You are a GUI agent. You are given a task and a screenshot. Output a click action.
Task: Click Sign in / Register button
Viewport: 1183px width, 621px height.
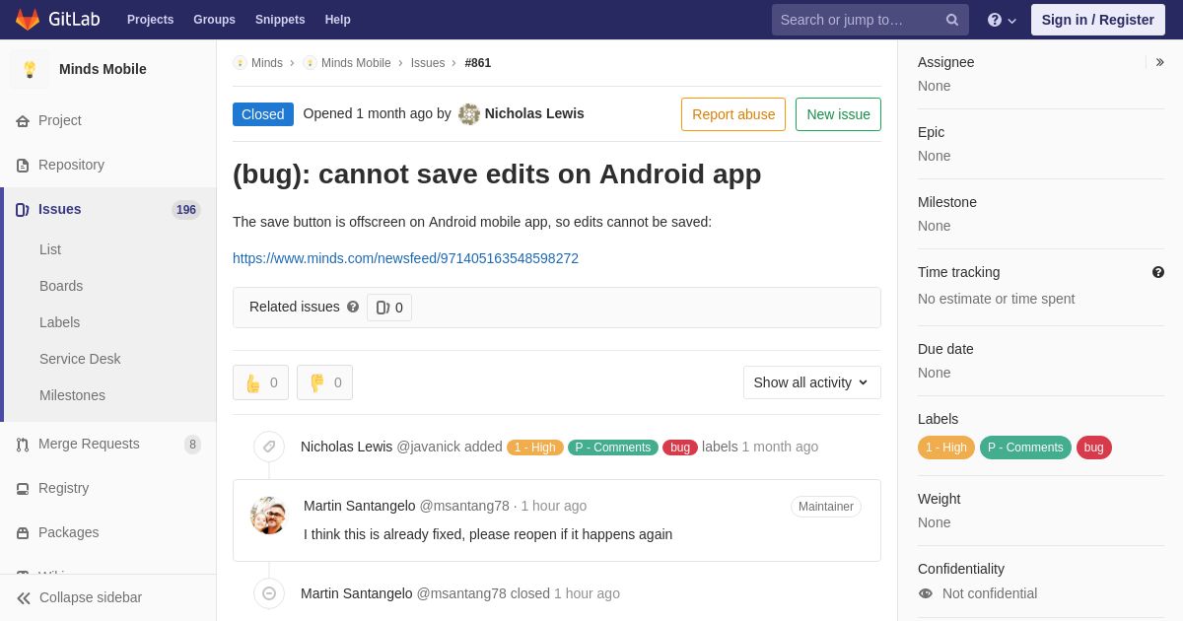tap(1098, 20)
